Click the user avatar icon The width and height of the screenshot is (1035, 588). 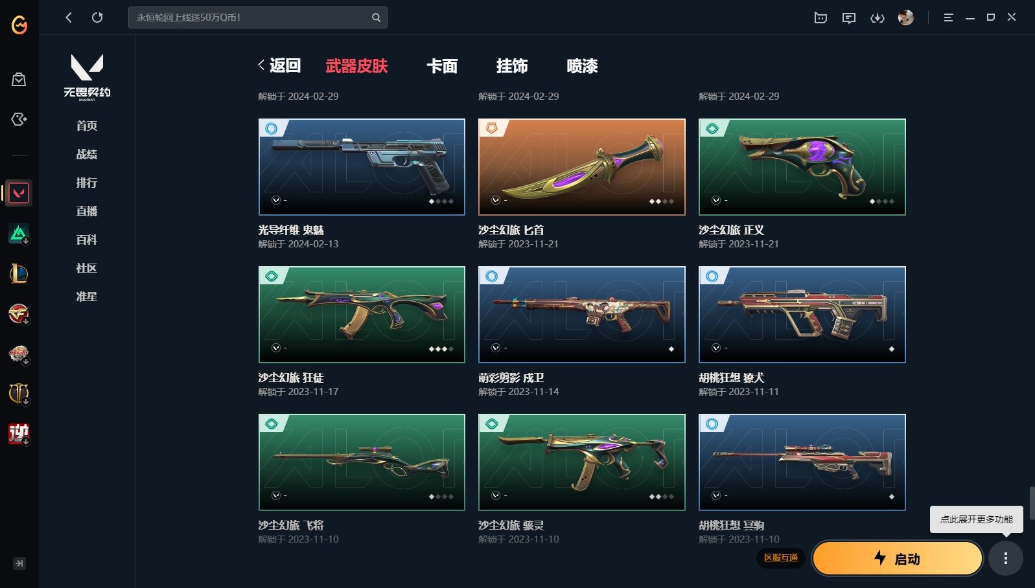(x=906, y=17)
